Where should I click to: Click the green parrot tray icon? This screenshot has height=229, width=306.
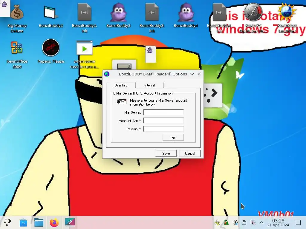(x=226, y=222)
